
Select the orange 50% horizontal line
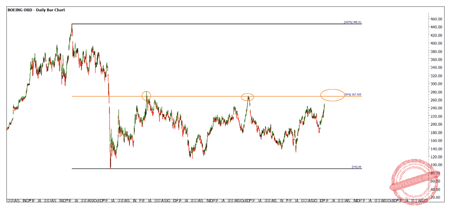click(x=194, y=96)
